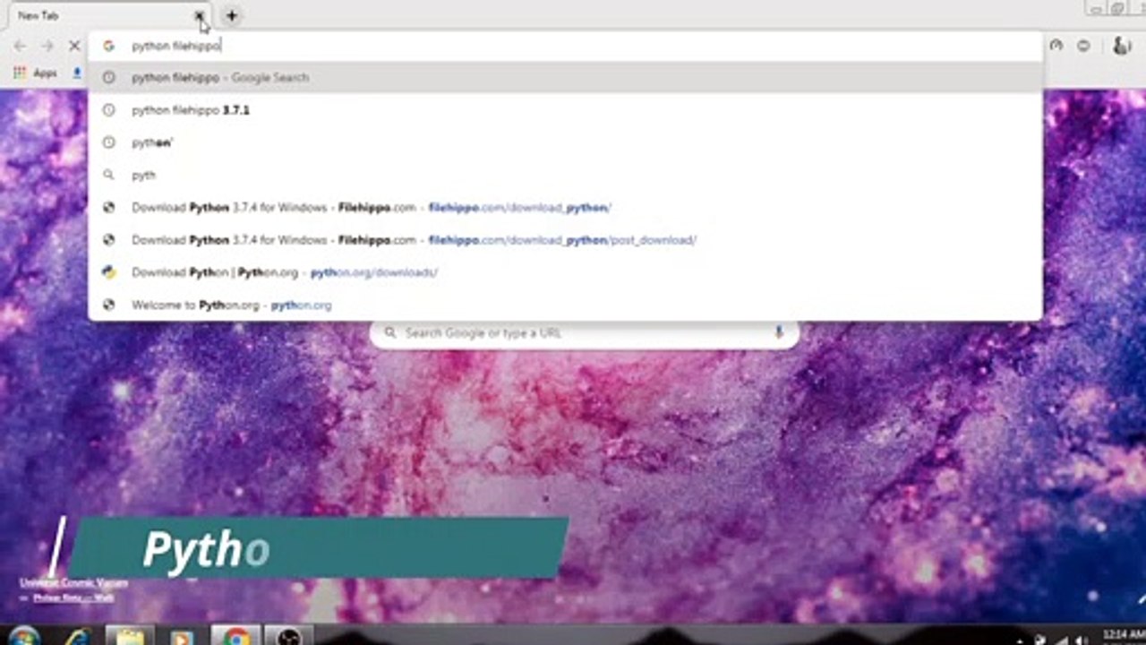The image size is (1146, 645).
Task: Open filehippo post_download suggestion
Action: (x=565, y=240)
